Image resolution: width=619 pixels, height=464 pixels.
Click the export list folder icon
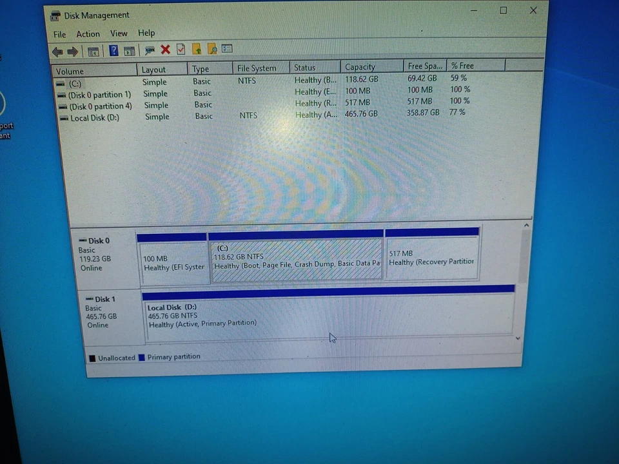click(197, 50)
